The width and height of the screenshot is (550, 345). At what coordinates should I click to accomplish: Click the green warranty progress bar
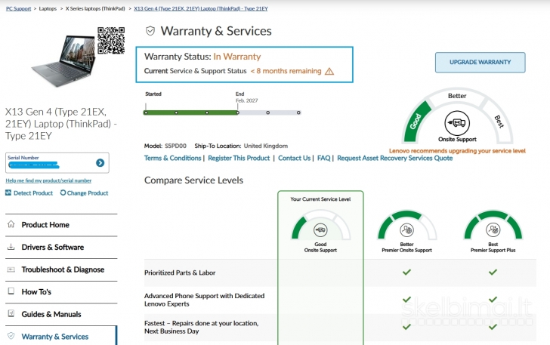tap(192, 112)
